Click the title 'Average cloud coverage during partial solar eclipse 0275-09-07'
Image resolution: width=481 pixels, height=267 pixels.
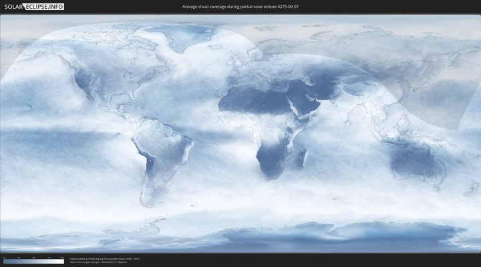click(x=240, y=7)
